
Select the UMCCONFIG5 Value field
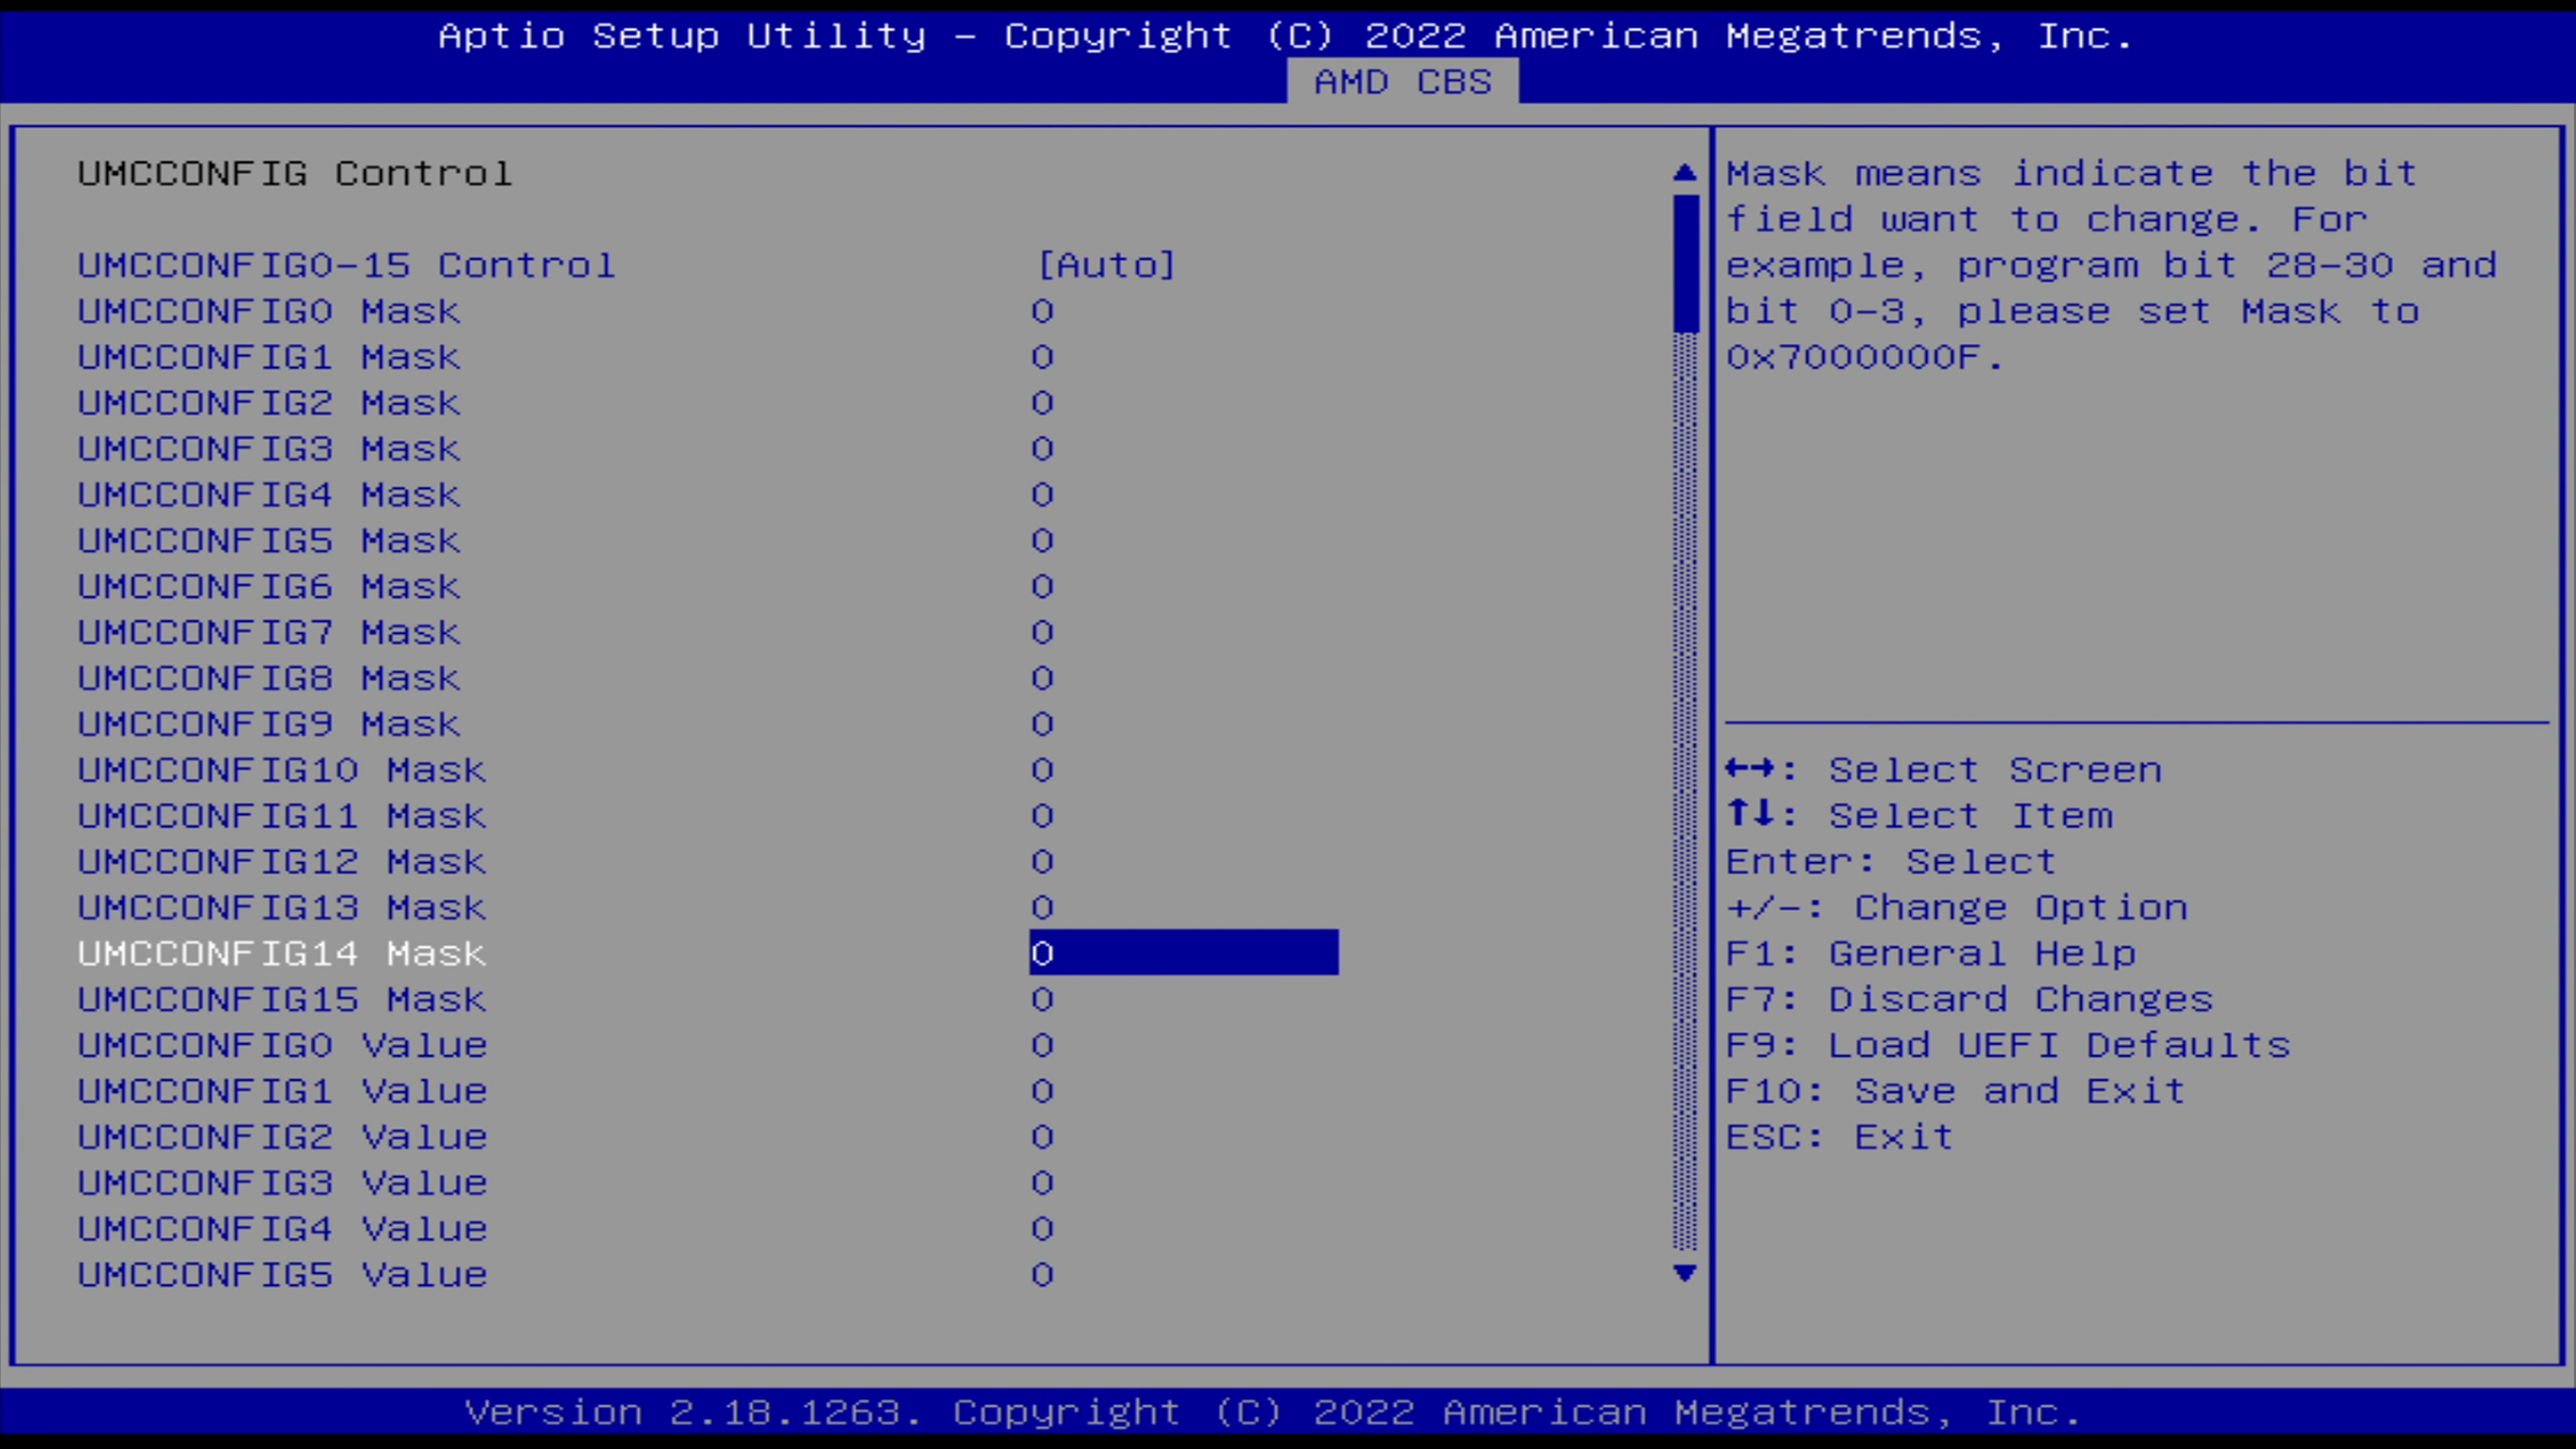(x=1042, y=1275)
